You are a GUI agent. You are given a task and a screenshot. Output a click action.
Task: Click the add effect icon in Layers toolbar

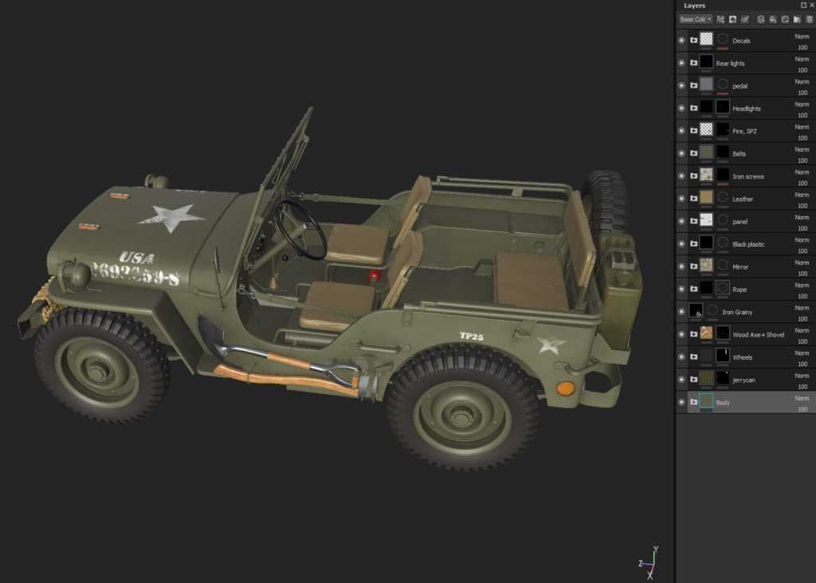[720, 19]
